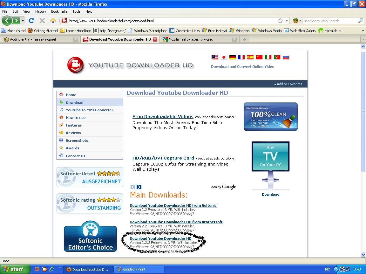Click the Softonic Editor's Choice badge
The image size is (366, 274).
click(x=90, y=236)
